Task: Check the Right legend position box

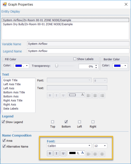Action: 93,122
